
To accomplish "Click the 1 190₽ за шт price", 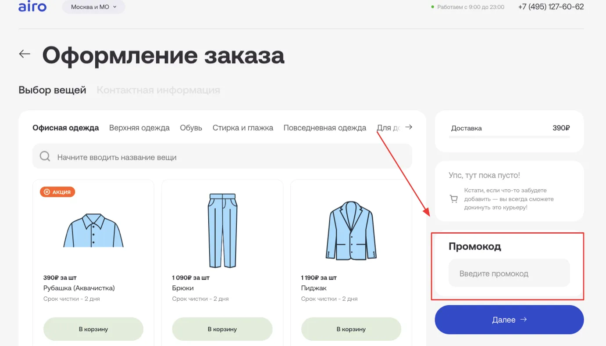I will click(x=319, y=278).
